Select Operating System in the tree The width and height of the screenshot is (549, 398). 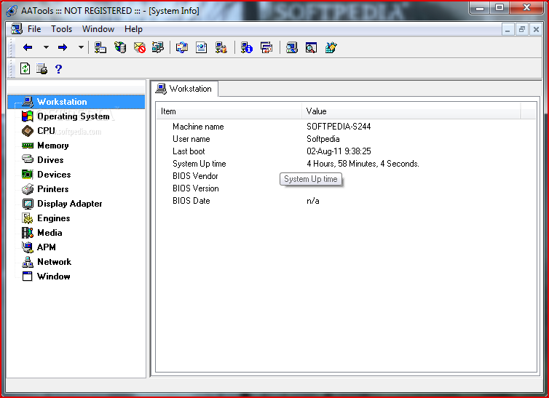[x=74, y=116]
